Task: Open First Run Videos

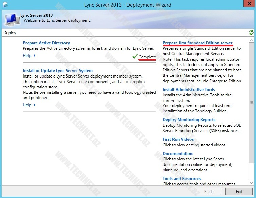Action: 178,139
